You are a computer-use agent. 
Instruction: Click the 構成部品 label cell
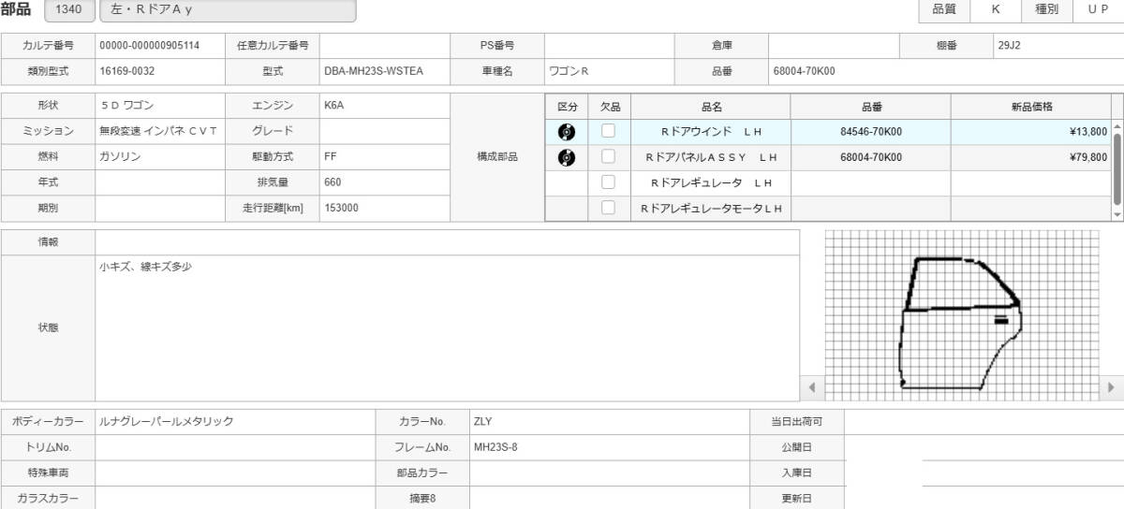(497, 157)
